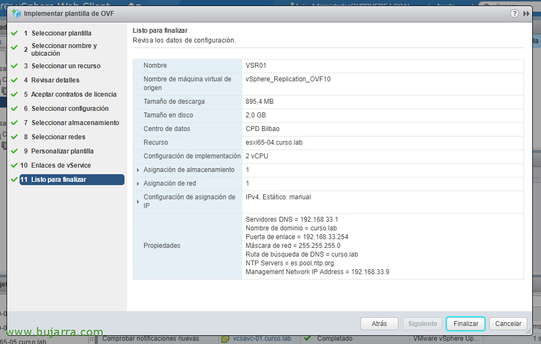
Task: Click the Nombre row label
Action: (155, 66)
